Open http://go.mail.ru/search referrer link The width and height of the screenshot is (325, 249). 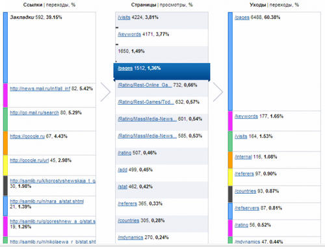34,112
